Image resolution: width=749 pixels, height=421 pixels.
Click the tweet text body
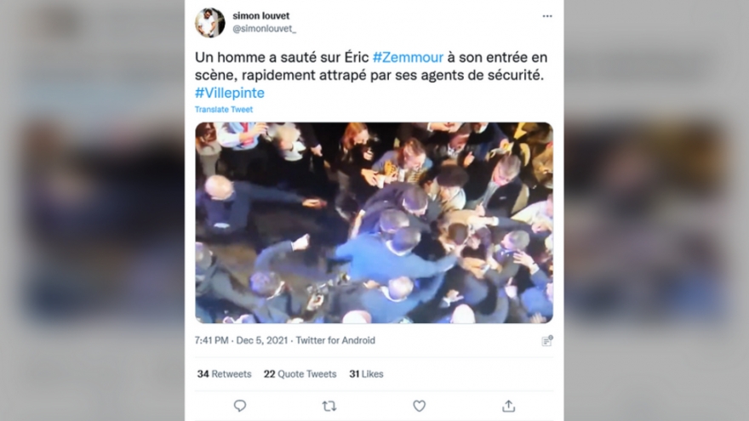tap(371, 75)
